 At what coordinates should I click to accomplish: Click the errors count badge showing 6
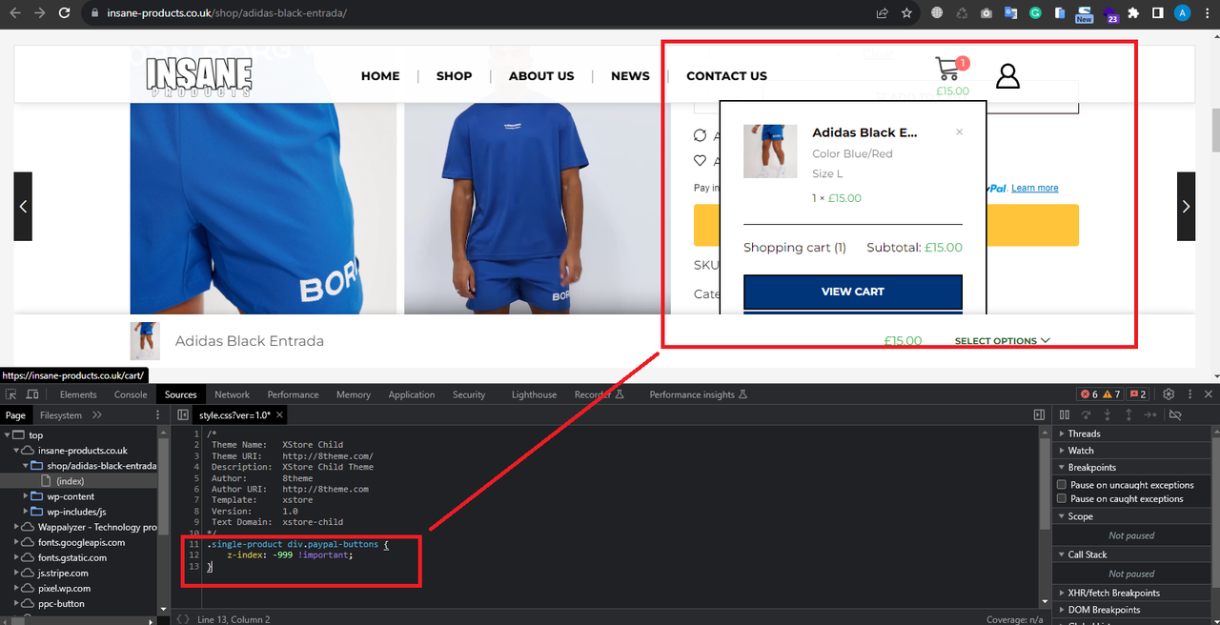(x=1088, y=394)
